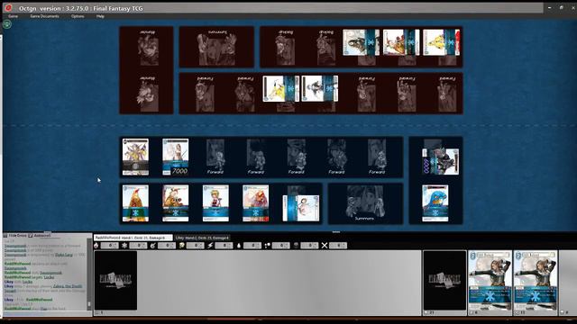This screenshot has width=577, height=324.
Task: Click the empty Summons zone on player side
Action: [365, 204]
